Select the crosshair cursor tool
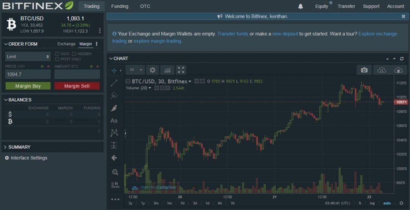Viewport: 410px width, 210px height. click(x=114, y=70)
